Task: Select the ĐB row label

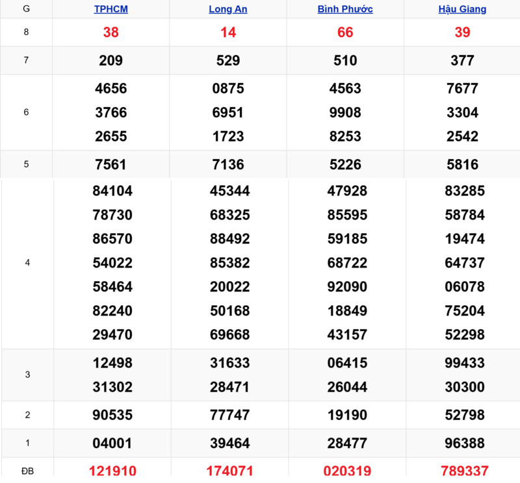Action: [27, 471]
